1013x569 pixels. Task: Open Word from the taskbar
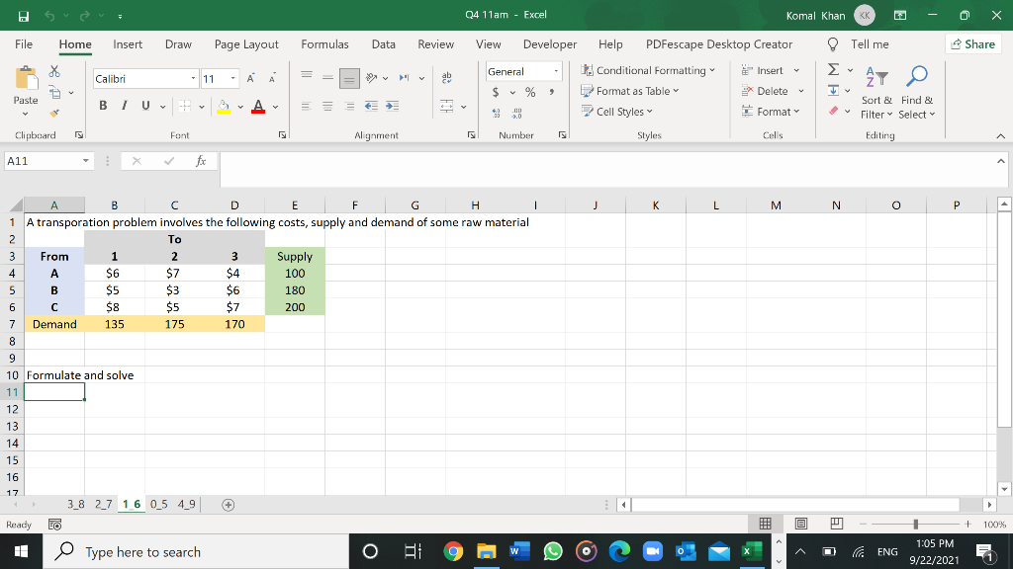(519, 551)
